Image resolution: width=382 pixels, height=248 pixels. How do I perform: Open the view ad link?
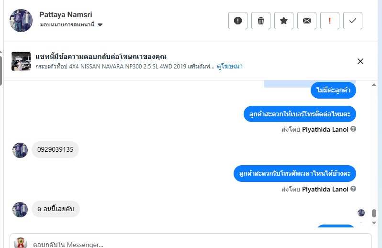tap(230, 67)
